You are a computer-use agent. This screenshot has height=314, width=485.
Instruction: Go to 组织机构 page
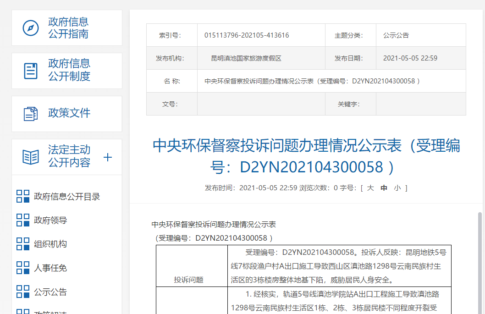[x=50, y=244]
